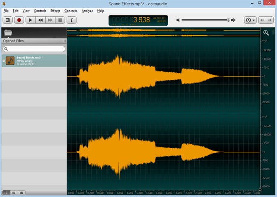This screenshot has width=277, height=197.
Task: Switch file list to grid view
Action: (x=21, y=192)
